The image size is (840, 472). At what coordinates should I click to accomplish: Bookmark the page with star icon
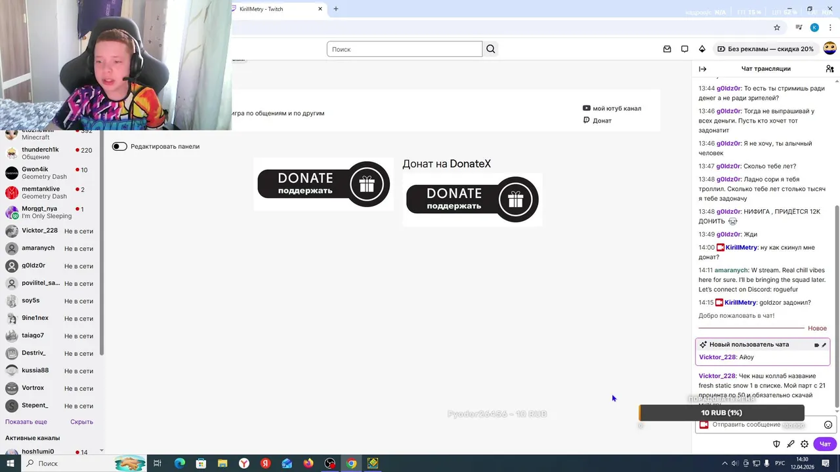[x=777, y=28]
